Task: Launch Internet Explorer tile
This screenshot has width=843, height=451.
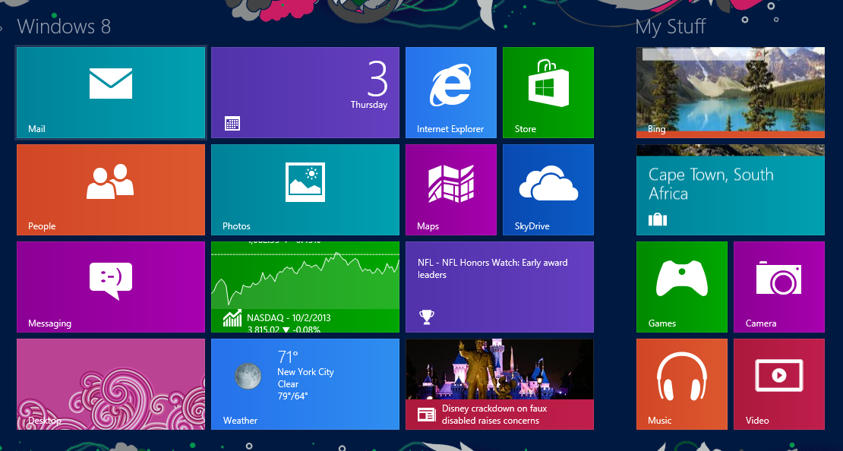Action: click(451, 93)
